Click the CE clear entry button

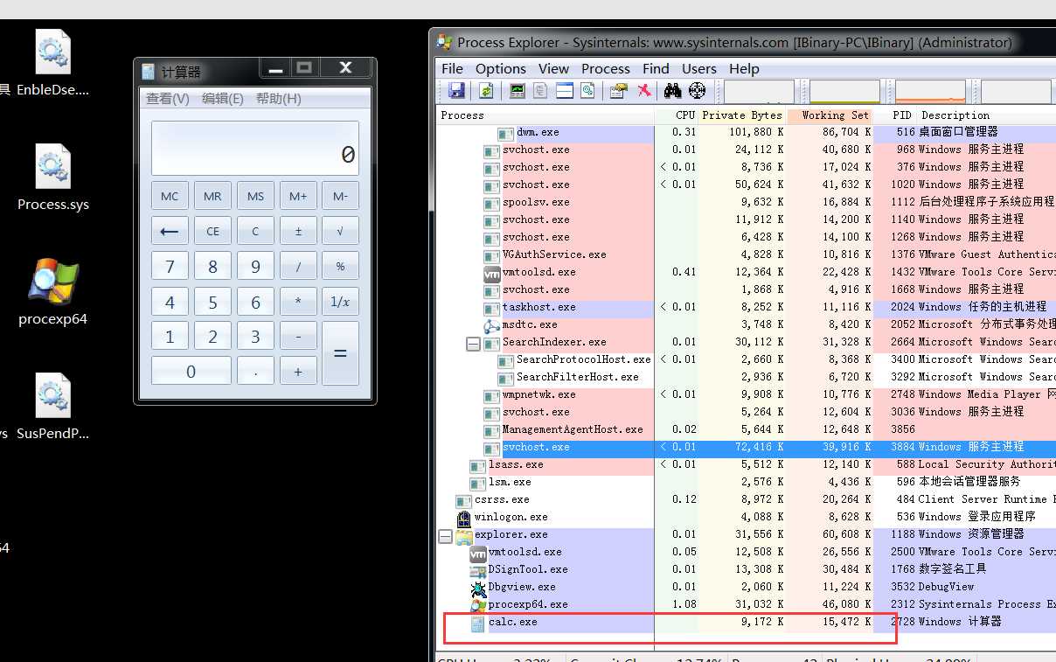click(x=212, y=231)
